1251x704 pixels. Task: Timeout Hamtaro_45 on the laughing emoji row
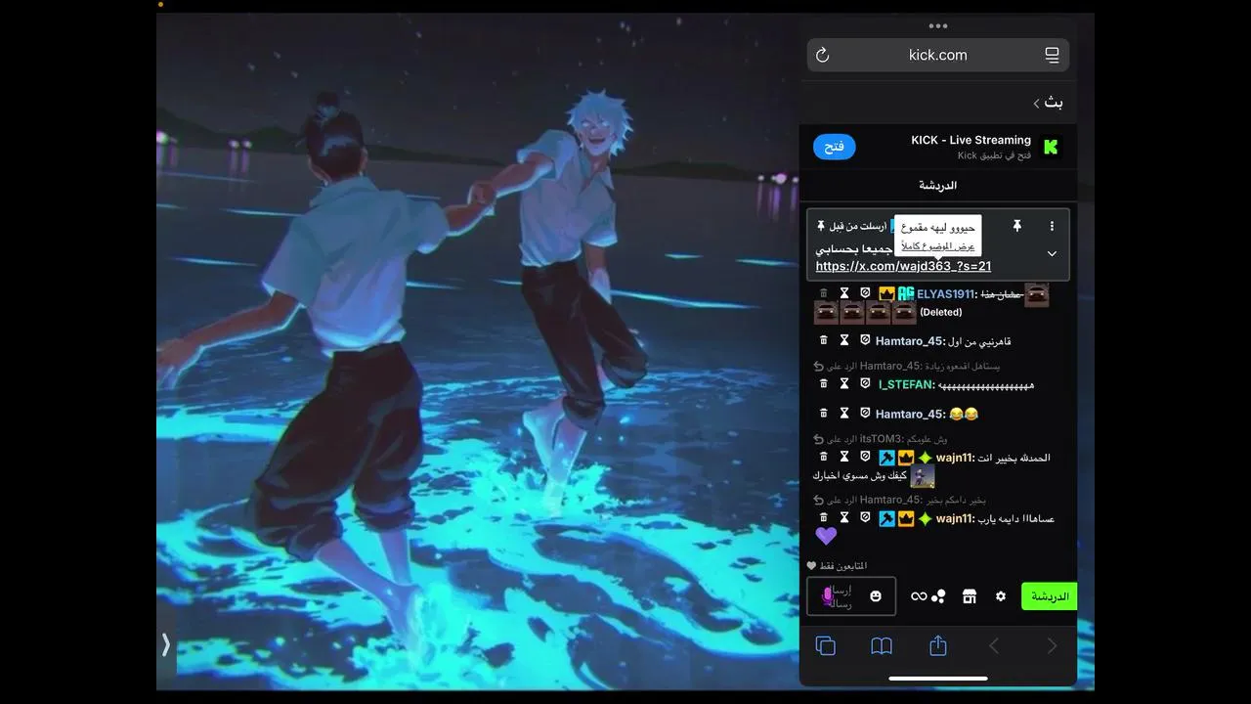[844, 414]
